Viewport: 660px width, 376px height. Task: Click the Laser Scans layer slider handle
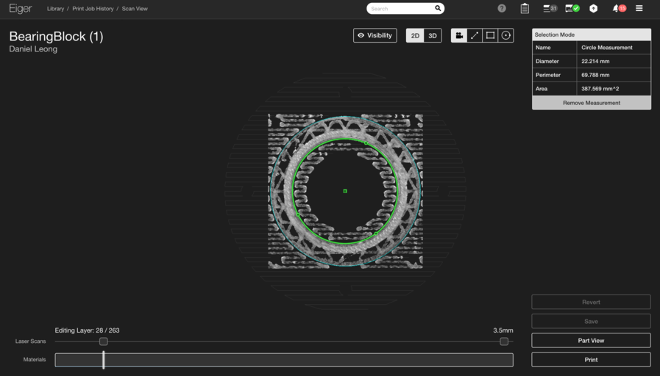104,341
